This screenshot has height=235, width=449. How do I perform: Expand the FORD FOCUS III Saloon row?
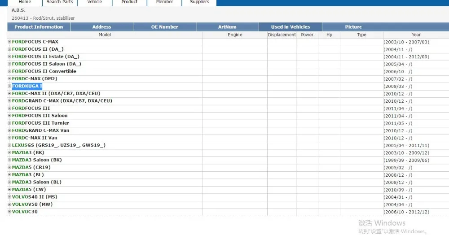tap(9, 116)
